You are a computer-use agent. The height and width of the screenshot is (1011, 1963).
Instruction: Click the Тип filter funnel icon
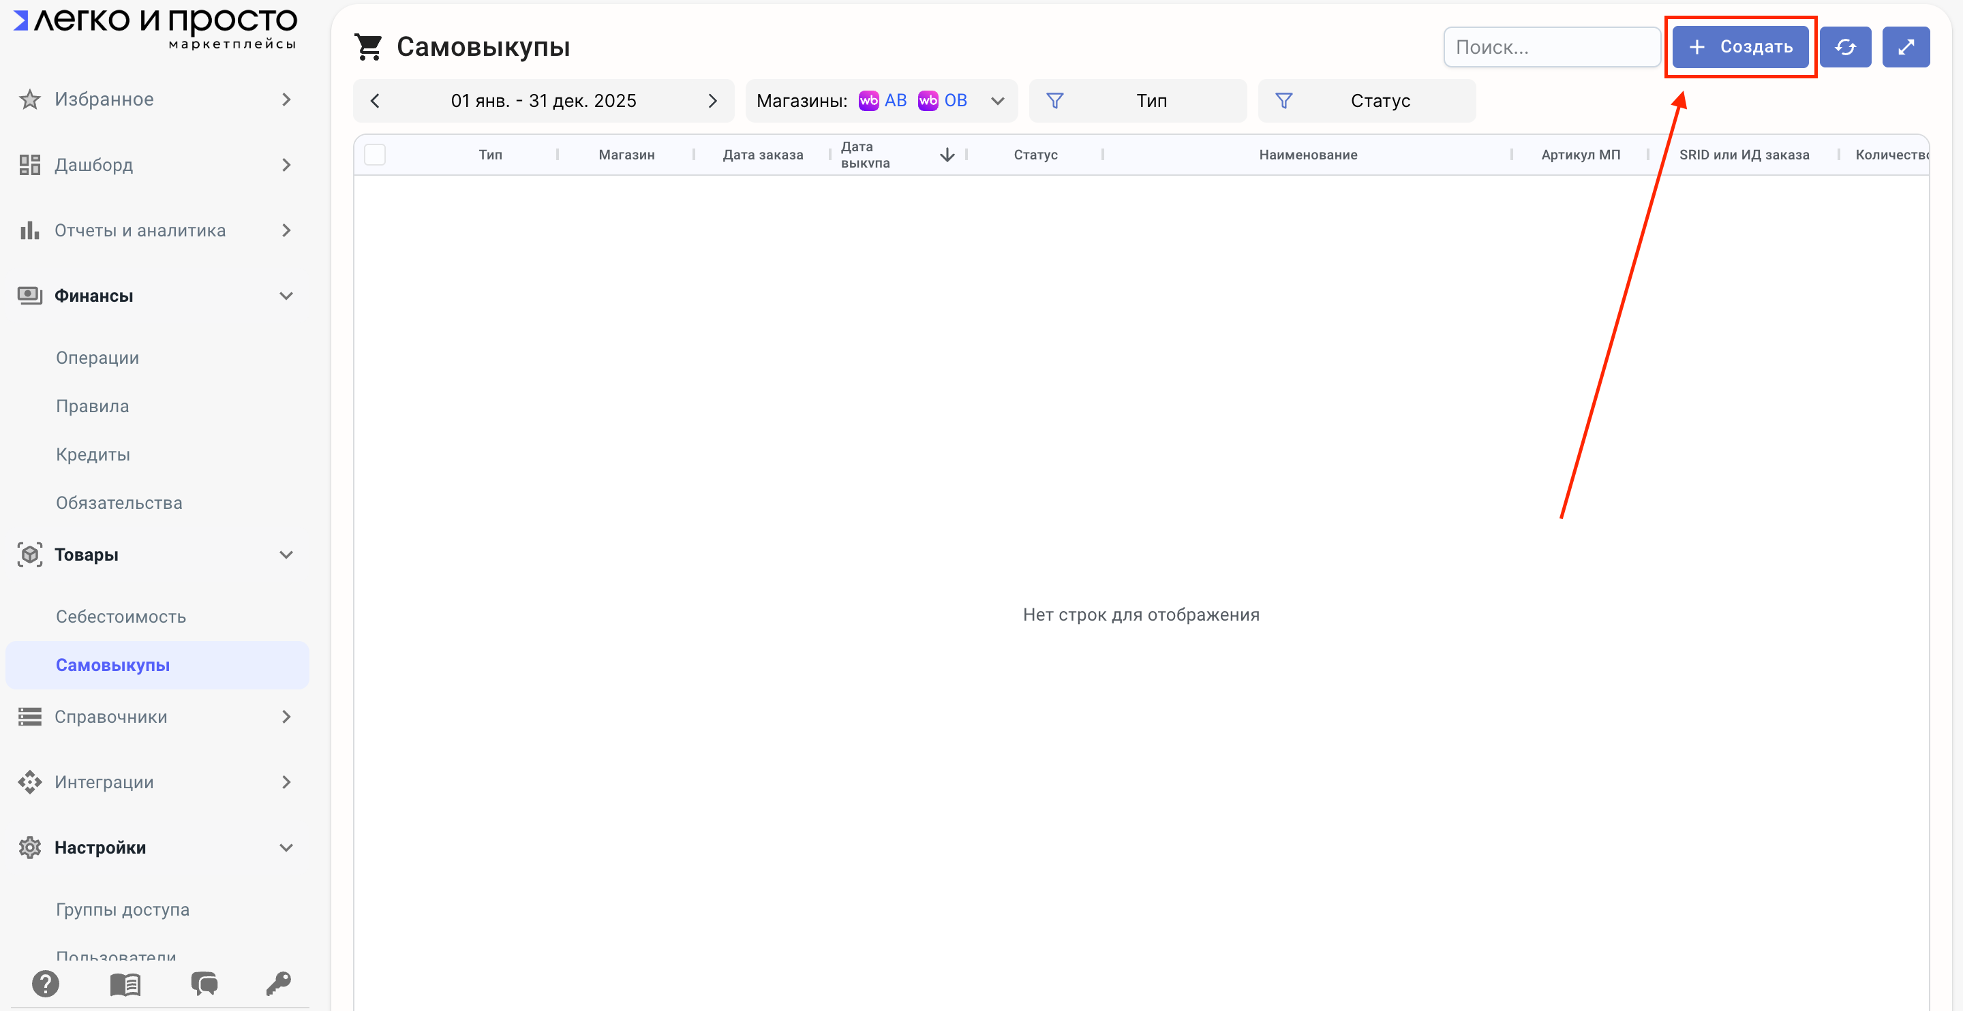coord(1054,101)
